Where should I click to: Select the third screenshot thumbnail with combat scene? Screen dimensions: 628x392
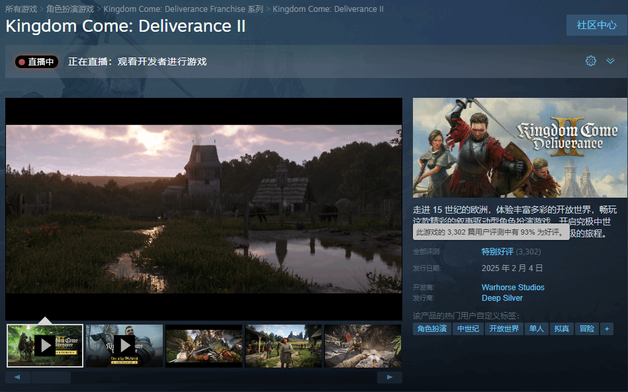coord(204,346)
